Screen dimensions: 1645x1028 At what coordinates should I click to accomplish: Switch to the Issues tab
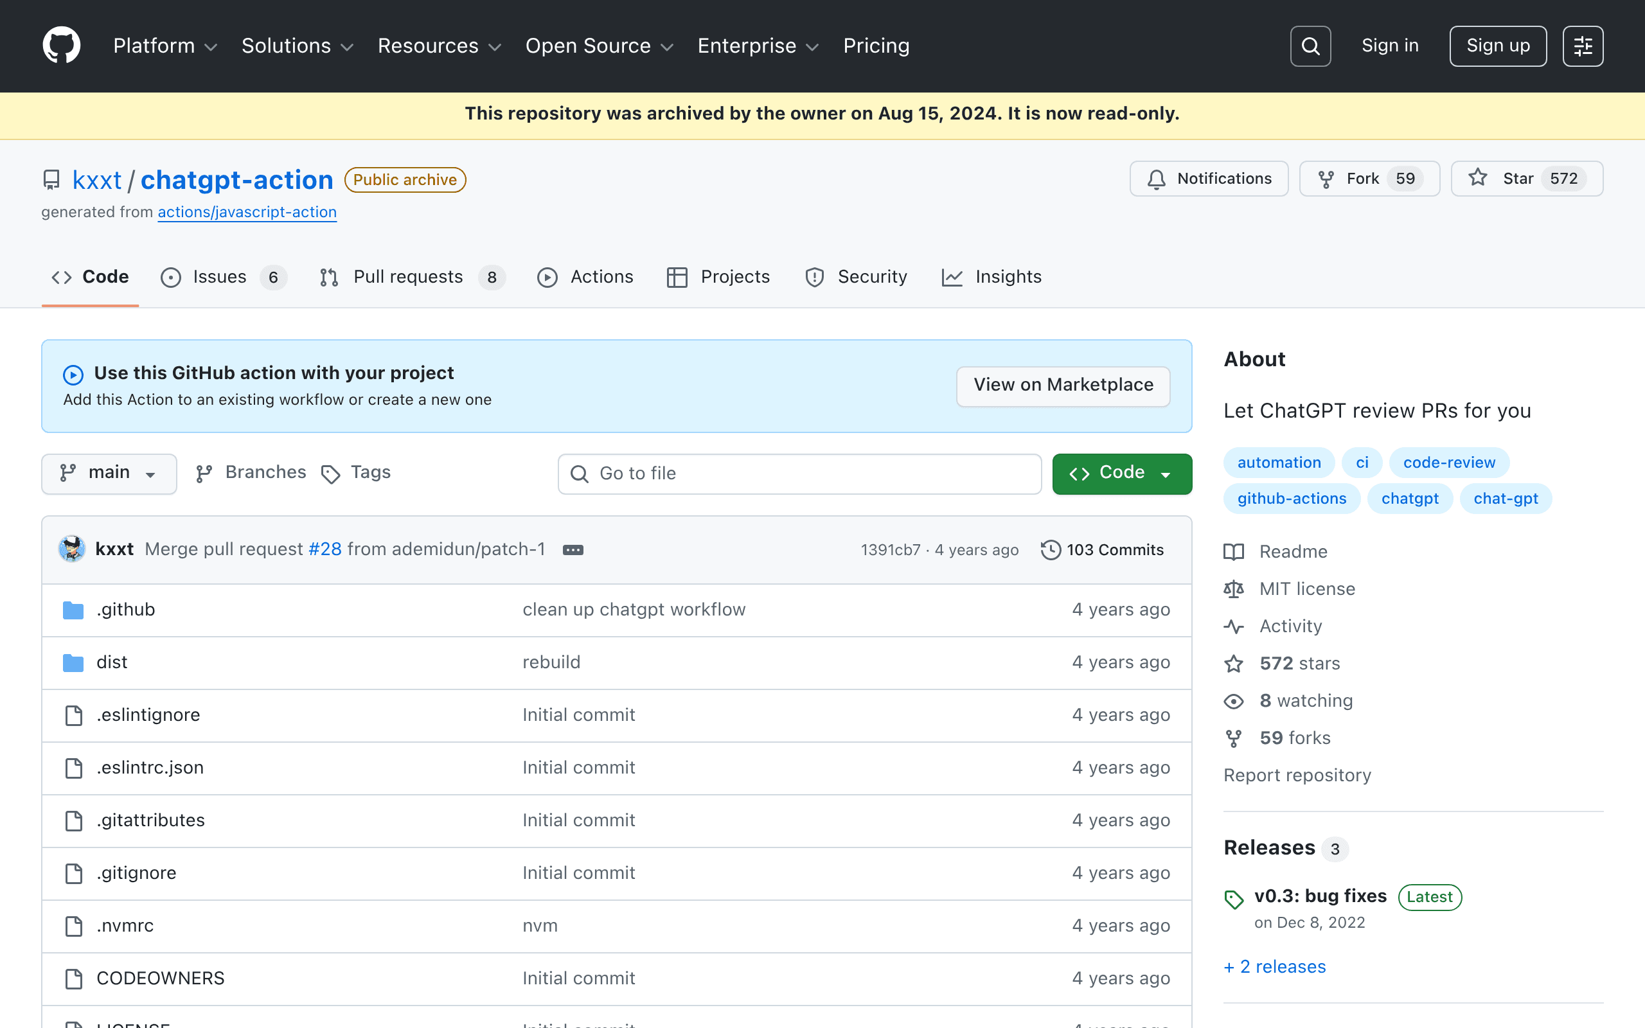tap(224, 278)
